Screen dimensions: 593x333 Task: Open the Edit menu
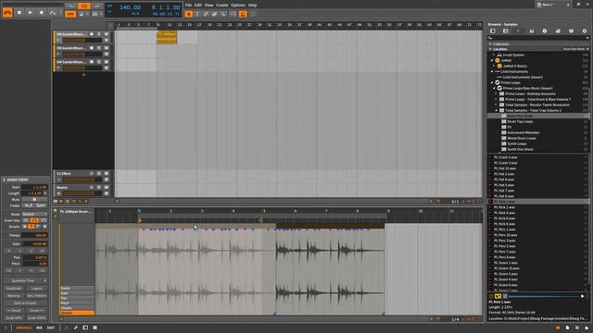[x=198, y=6]
